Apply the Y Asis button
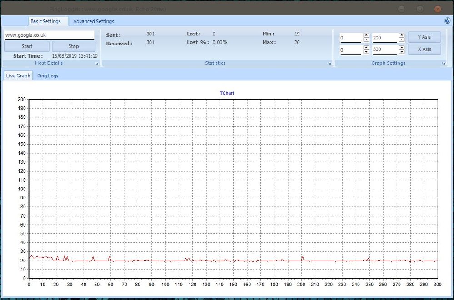The height and width of the screenshot is (300, 454). [x=424, y=37]
